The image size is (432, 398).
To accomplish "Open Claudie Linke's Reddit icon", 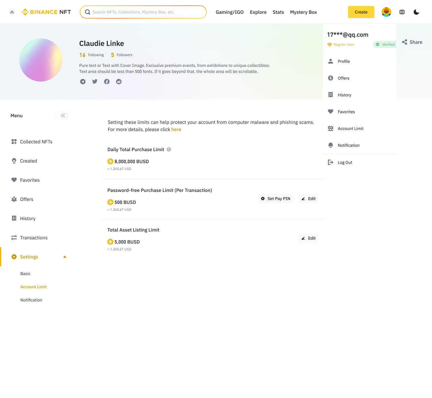I will 119,82.
